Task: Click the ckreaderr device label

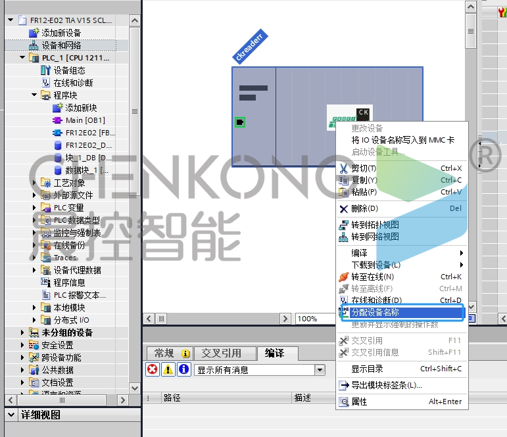Action: click(x=250, y=47)
